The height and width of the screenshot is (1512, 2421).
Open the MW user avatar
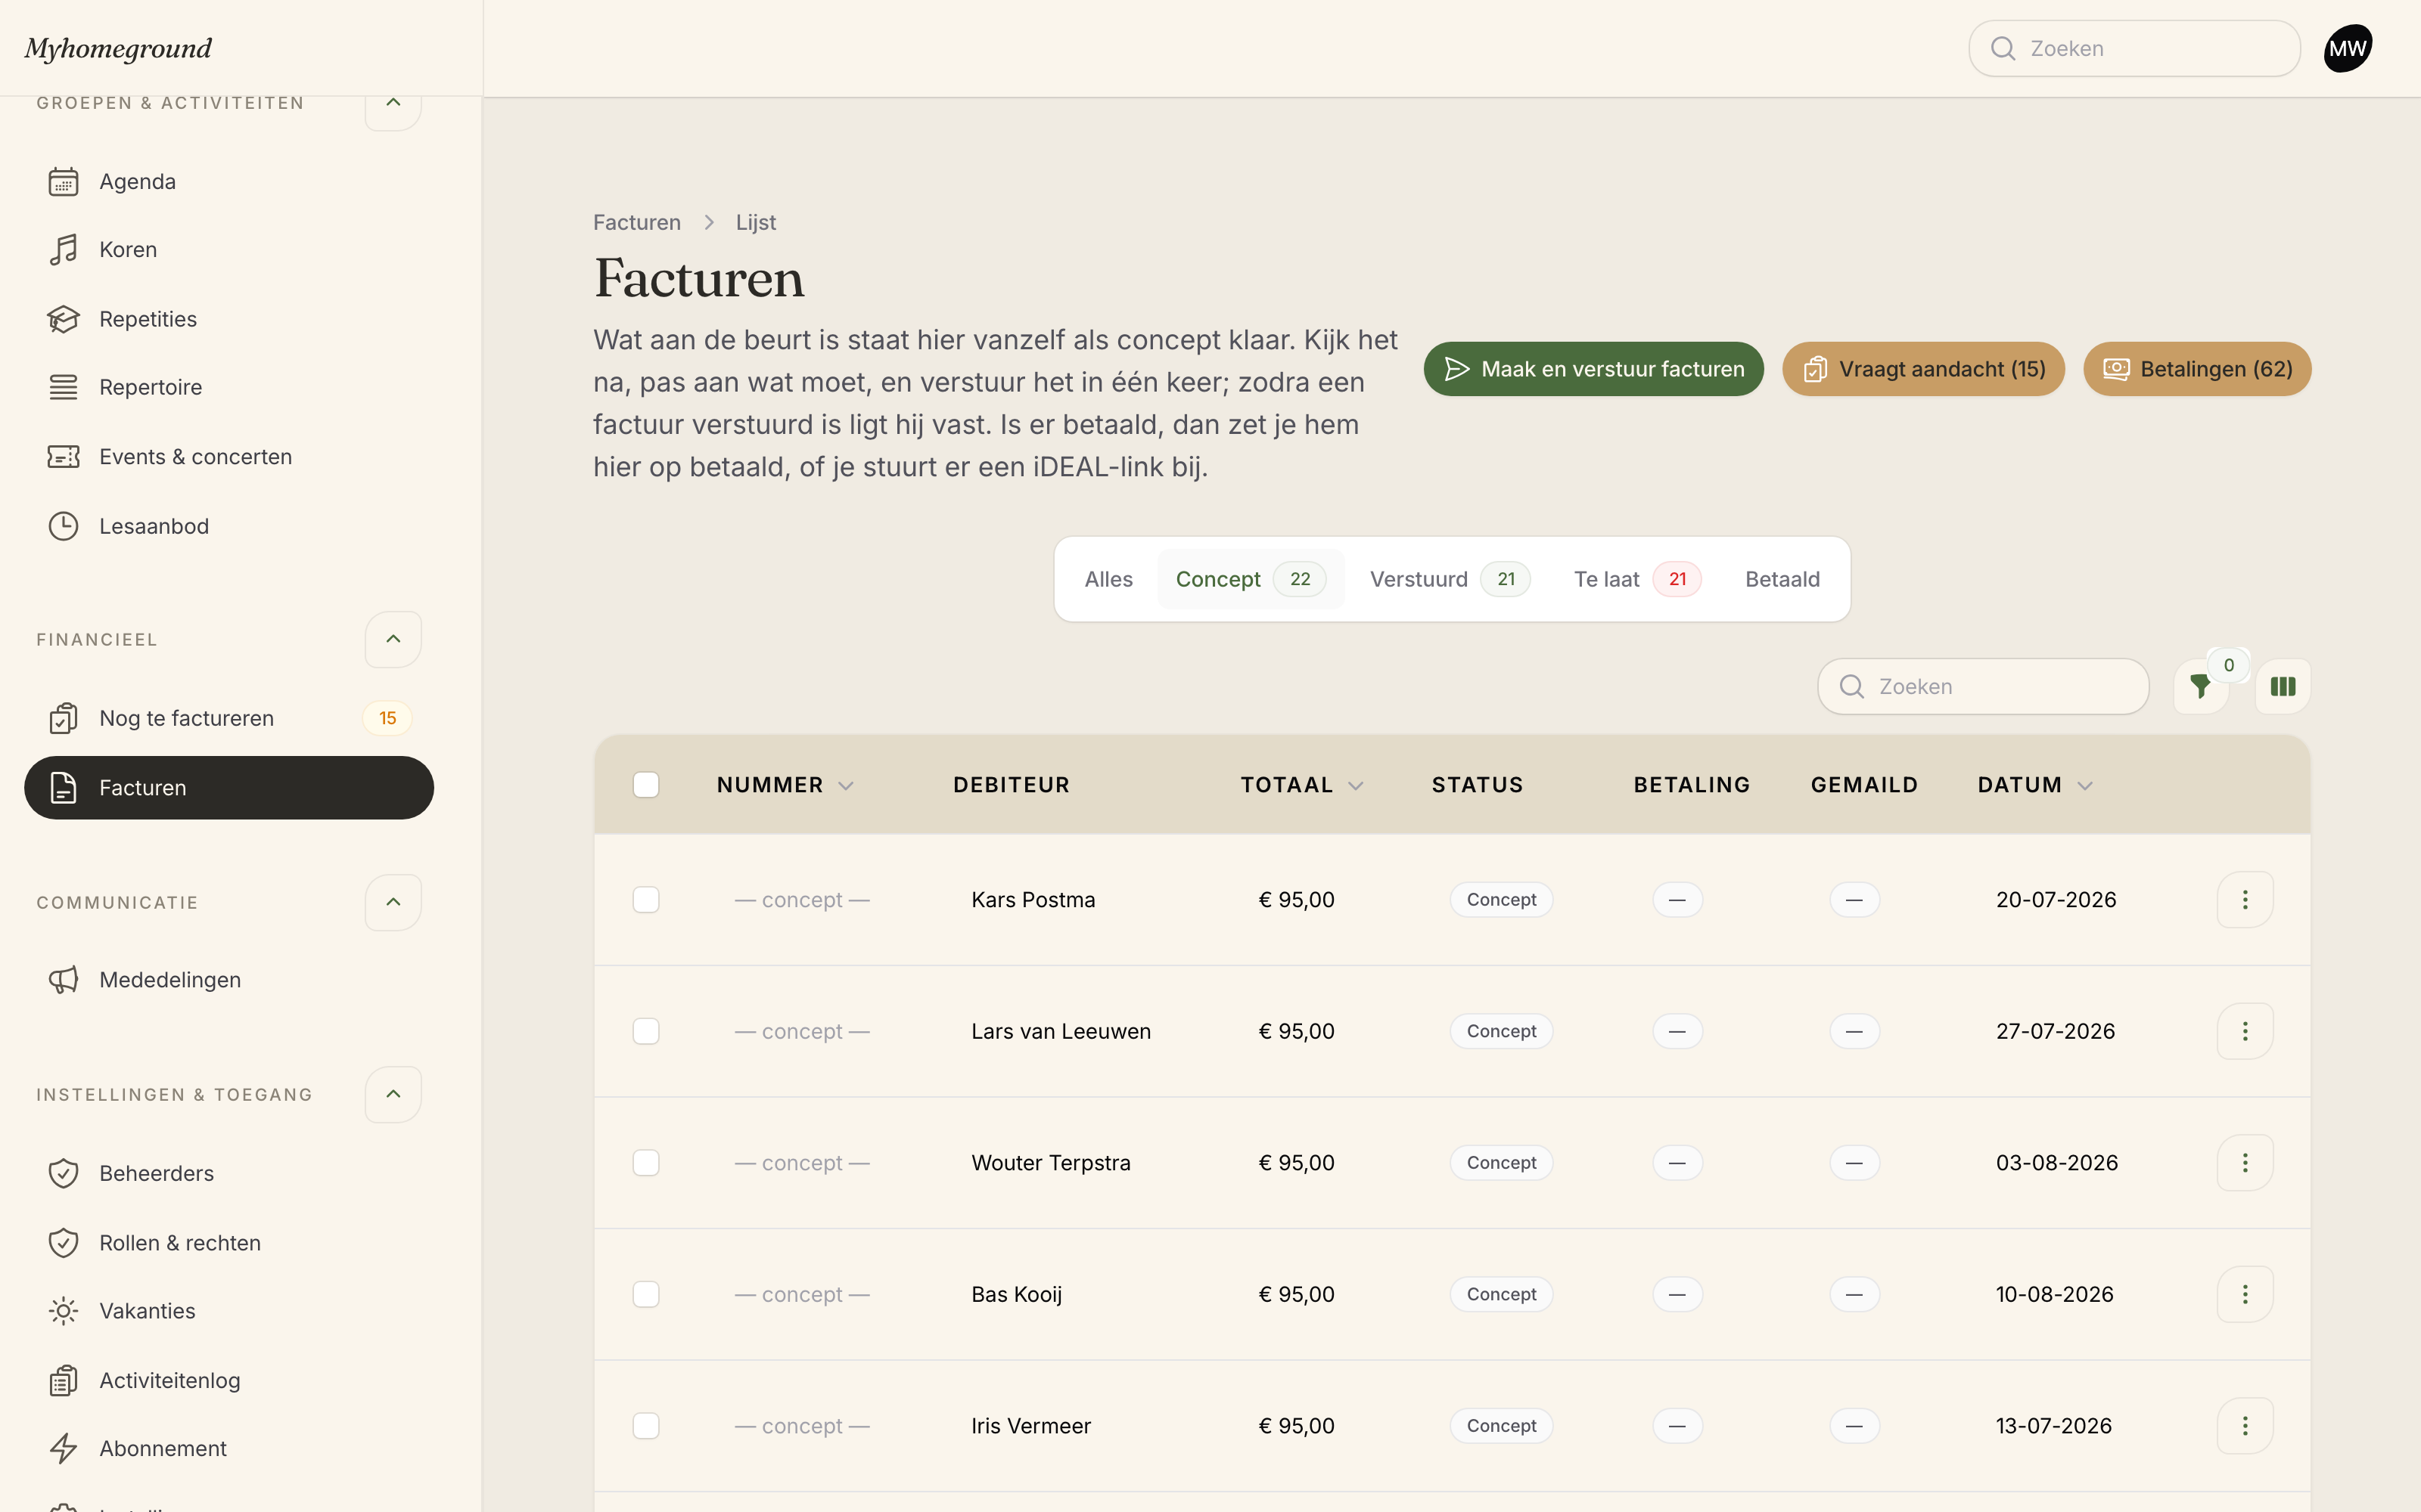pyautogui.click(x=2347, y=48)
